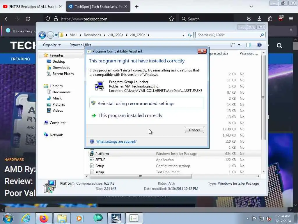Switch to the YouTube ENTIRE Evolution tab
298x224 pixels.
pyautogui.click(x=33, y=6)
